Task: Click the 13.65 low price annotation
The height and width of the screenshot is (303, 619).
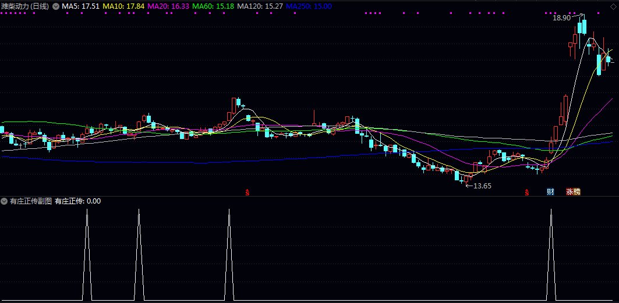Action: [x=482, y=186]
